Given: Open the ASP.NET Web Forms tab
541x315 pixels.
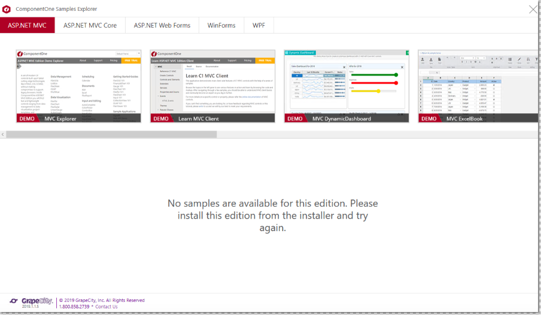Looking at the screenshot, I should point(162,25).
